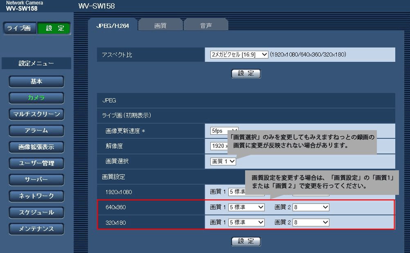Open the マルチスクリーン menu
This screenshot has width=410, height=253.
pos(36,114)
